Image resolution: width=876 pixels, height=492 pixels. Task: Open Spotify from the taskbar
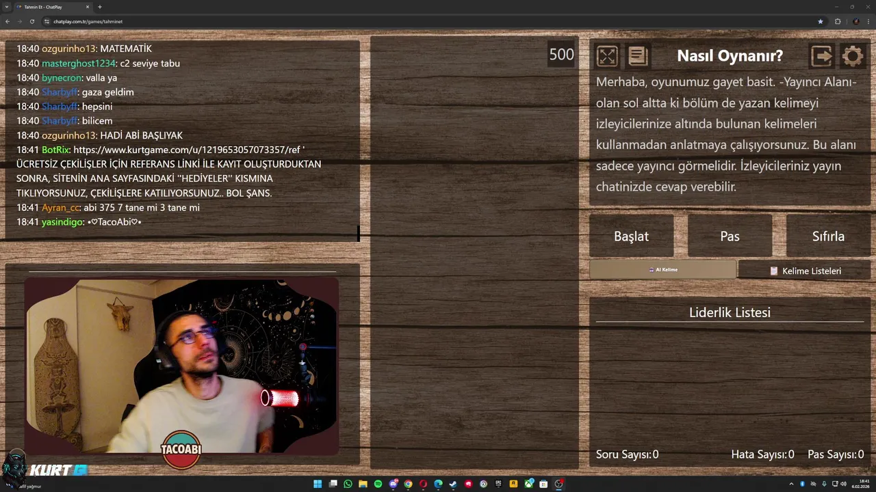tap(378, 484)
